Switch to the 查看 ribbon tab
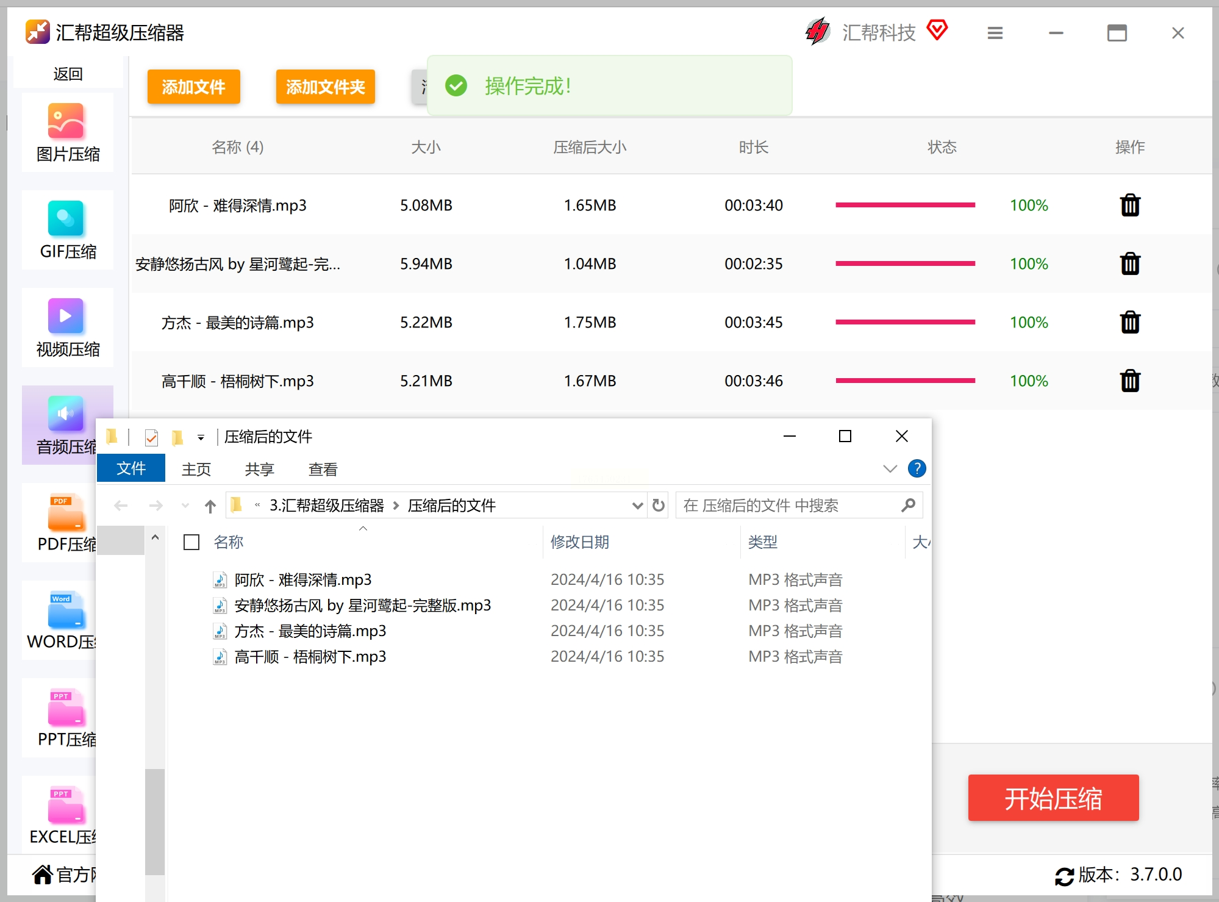The height and width of the screenshot is (902, 1219). [x=323, y=469]
